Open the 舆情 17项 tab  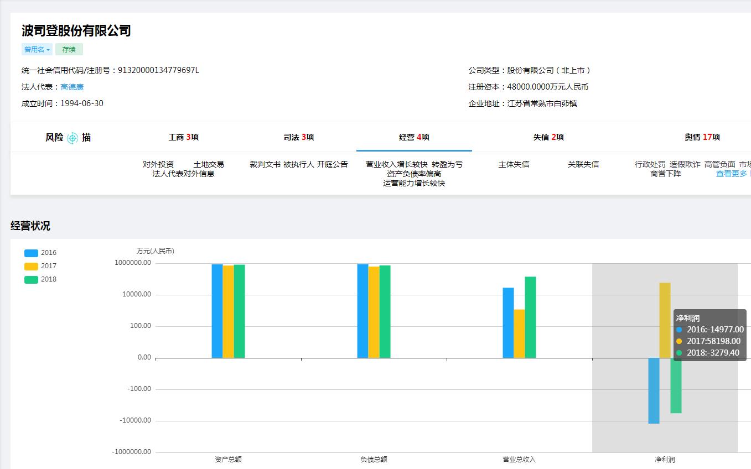[x=702, y=137]
